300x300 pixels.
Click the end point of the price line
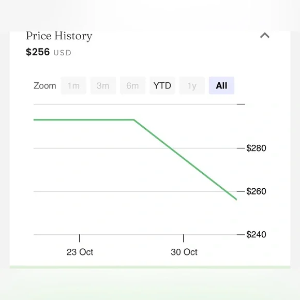point(236,199)
